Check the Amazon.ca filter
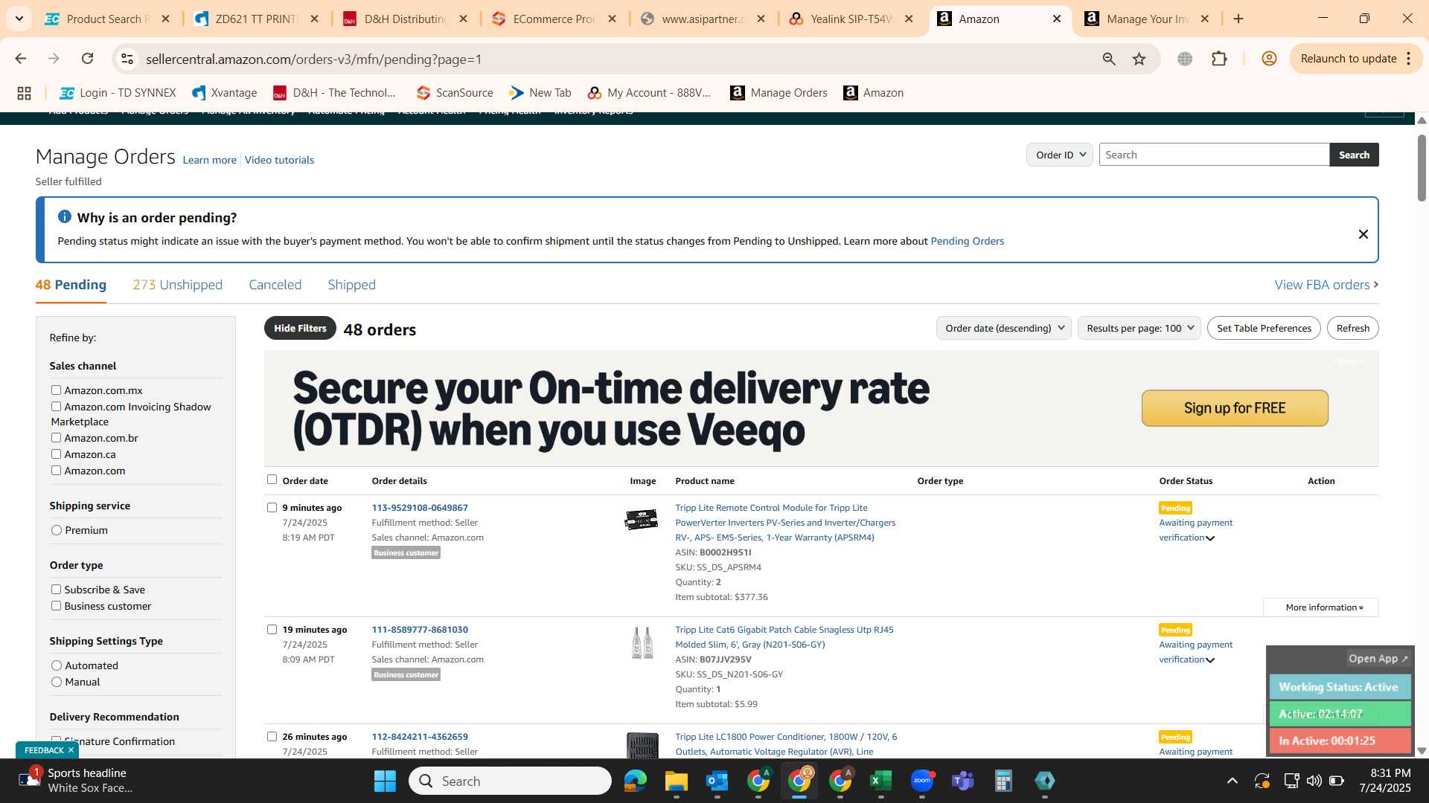 point(56,454)
